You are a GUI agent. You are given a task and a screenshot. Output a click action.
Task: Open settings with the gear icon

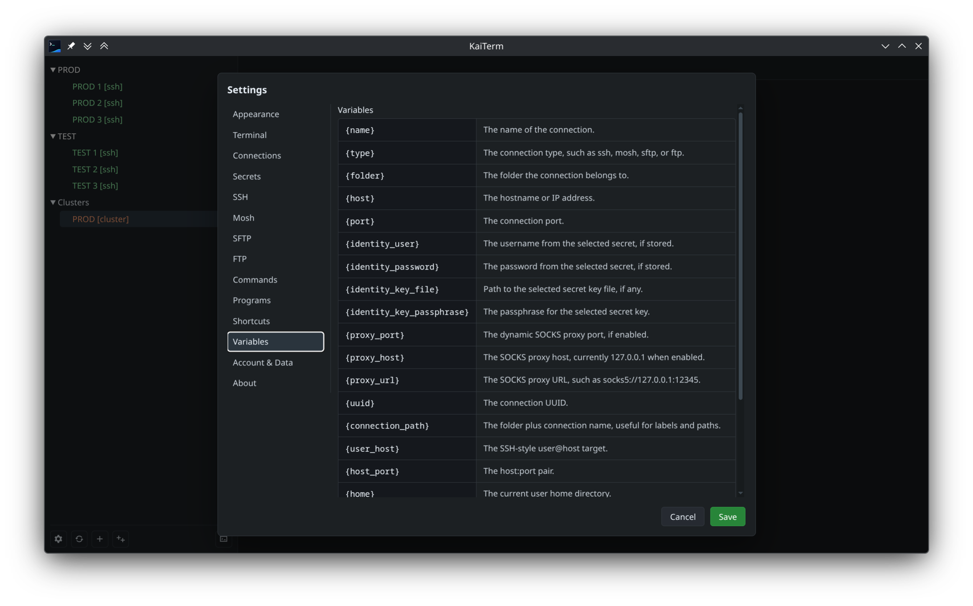click(59, 539)
